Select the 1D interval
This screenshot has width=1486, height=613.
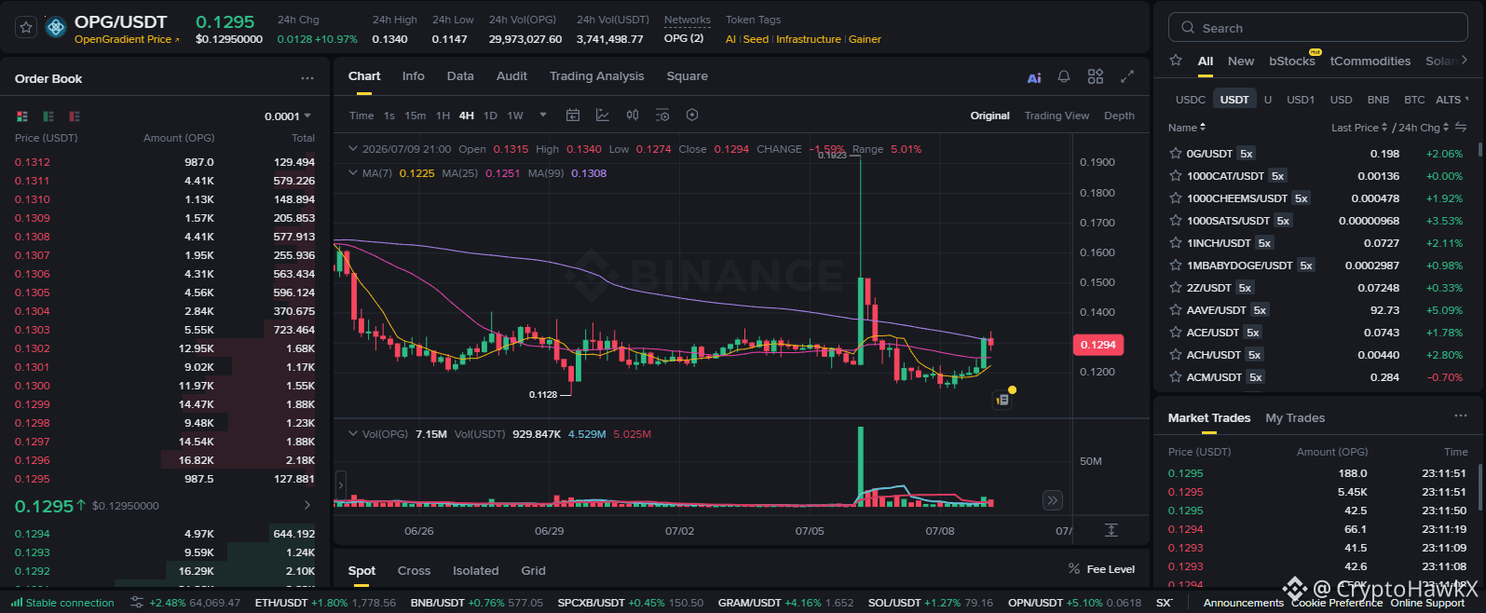pyautogui.click(x=490, y=116)
